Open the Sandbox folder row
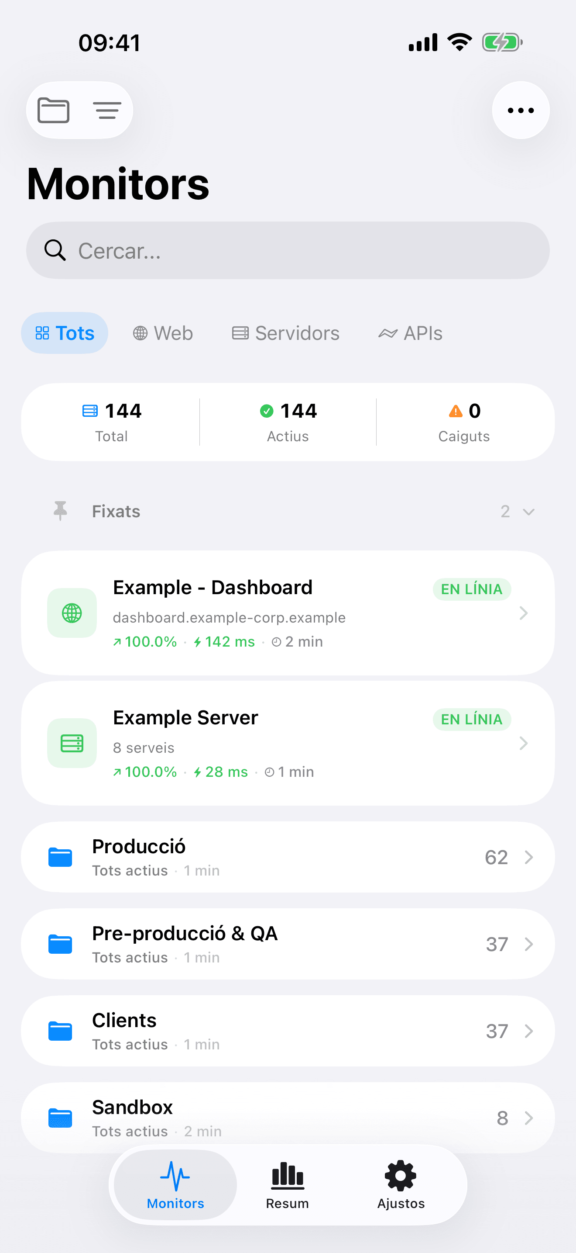This screenshot has height=1253, width=576. coord(288,1117)
